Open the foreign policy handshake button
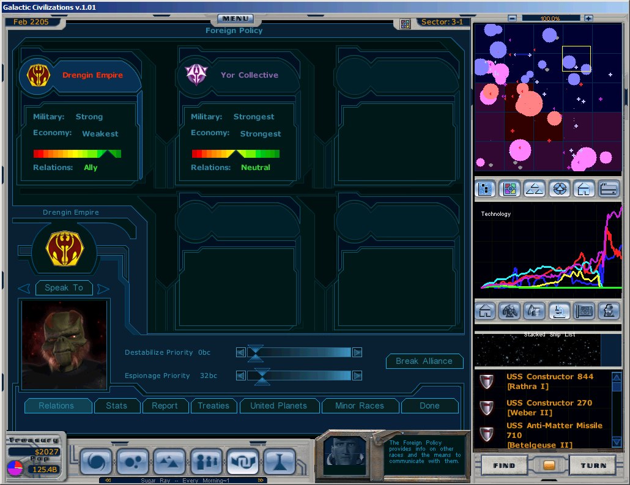Viewport: 630px width, 485px height. (243, 462)
